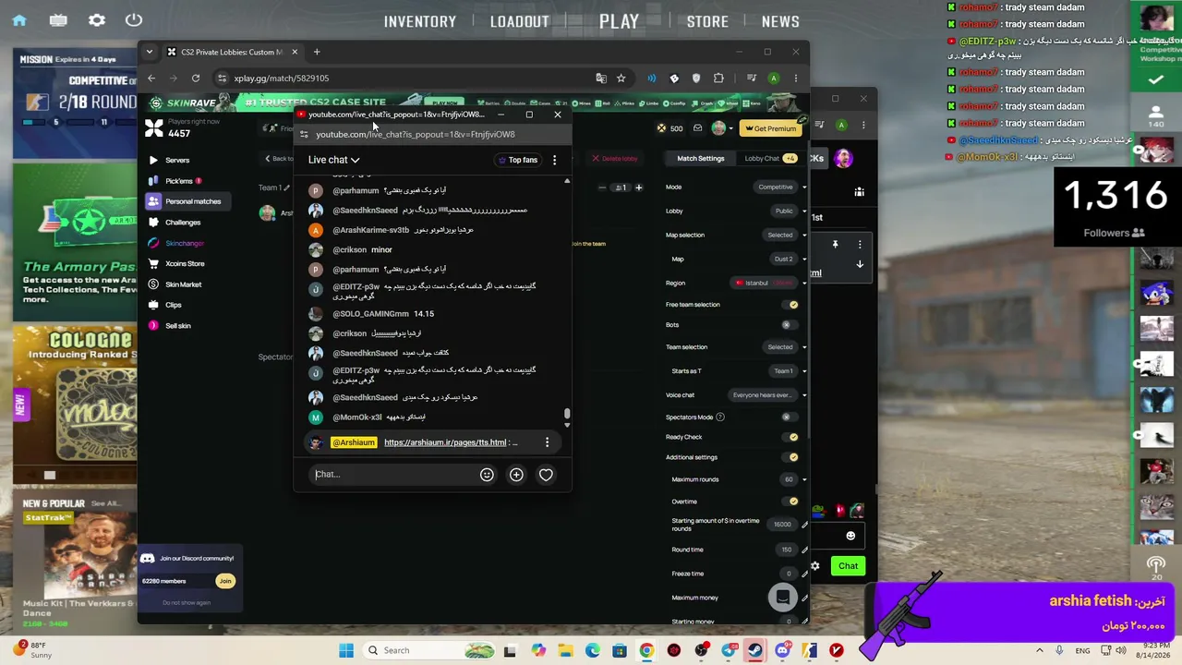
Task: Open the CS2 settings gear
Action: [x=97, y=20]
